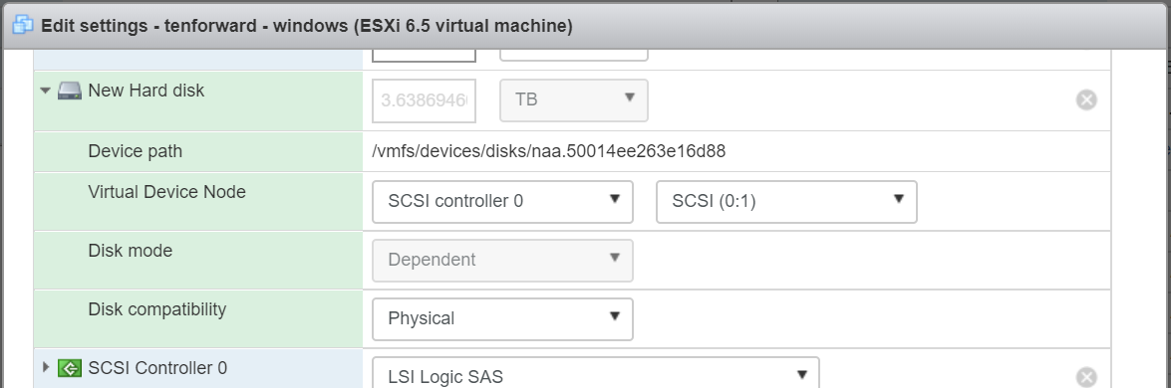Click the Virtual Device Node label
The image size is (1171, 388).
tap(166, 192)
